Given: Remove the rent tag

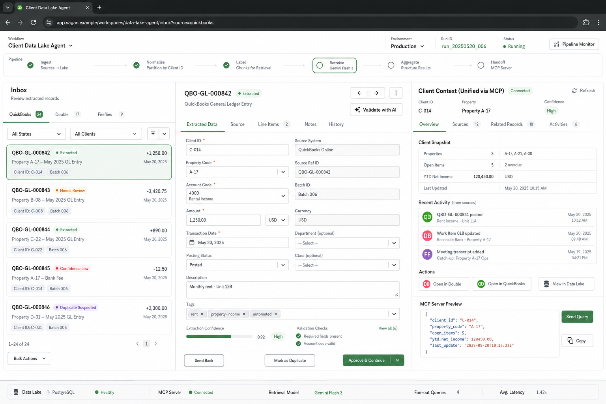Looking at the screenshot, I should 202,314.
